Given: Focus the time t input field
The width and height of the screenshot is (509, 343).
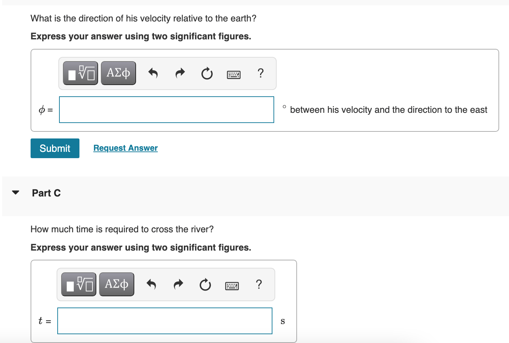Looking at the screenshot, I should [165, 321].
